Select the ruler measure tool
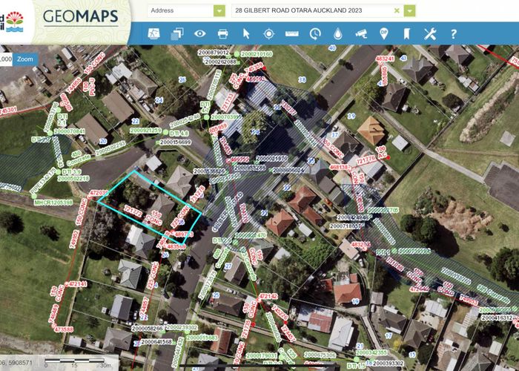This screenshot has width=519, height=371. [x=292, y=33]
